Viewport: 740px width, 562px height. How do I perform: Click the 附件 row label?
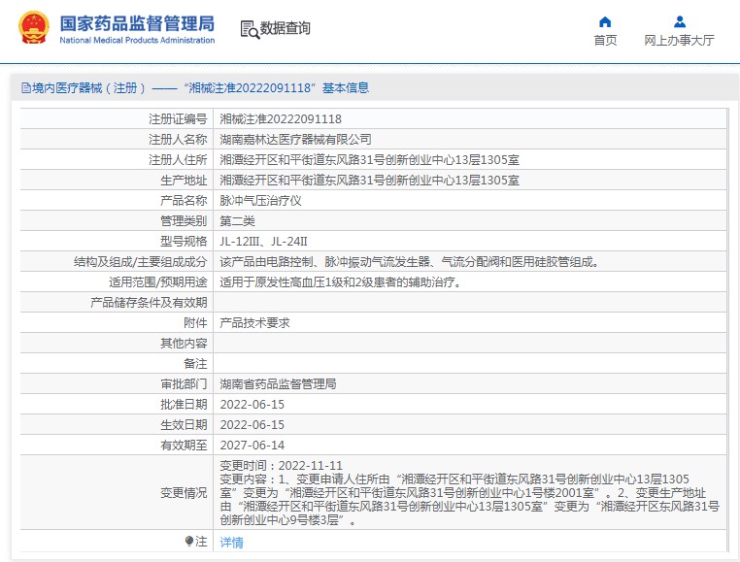(x=195, y=323)
